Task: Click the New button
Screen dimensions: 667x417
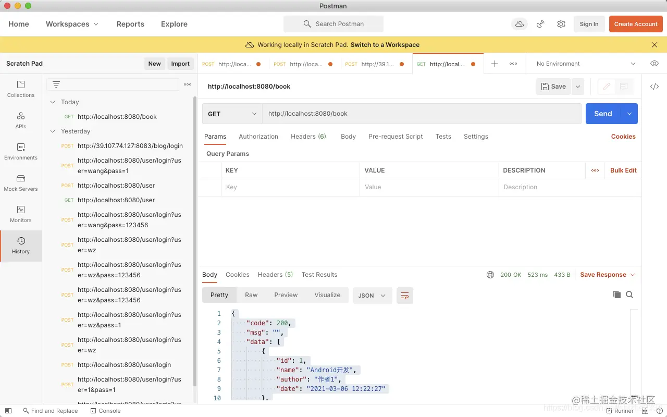Action: (x=154, y=64)
